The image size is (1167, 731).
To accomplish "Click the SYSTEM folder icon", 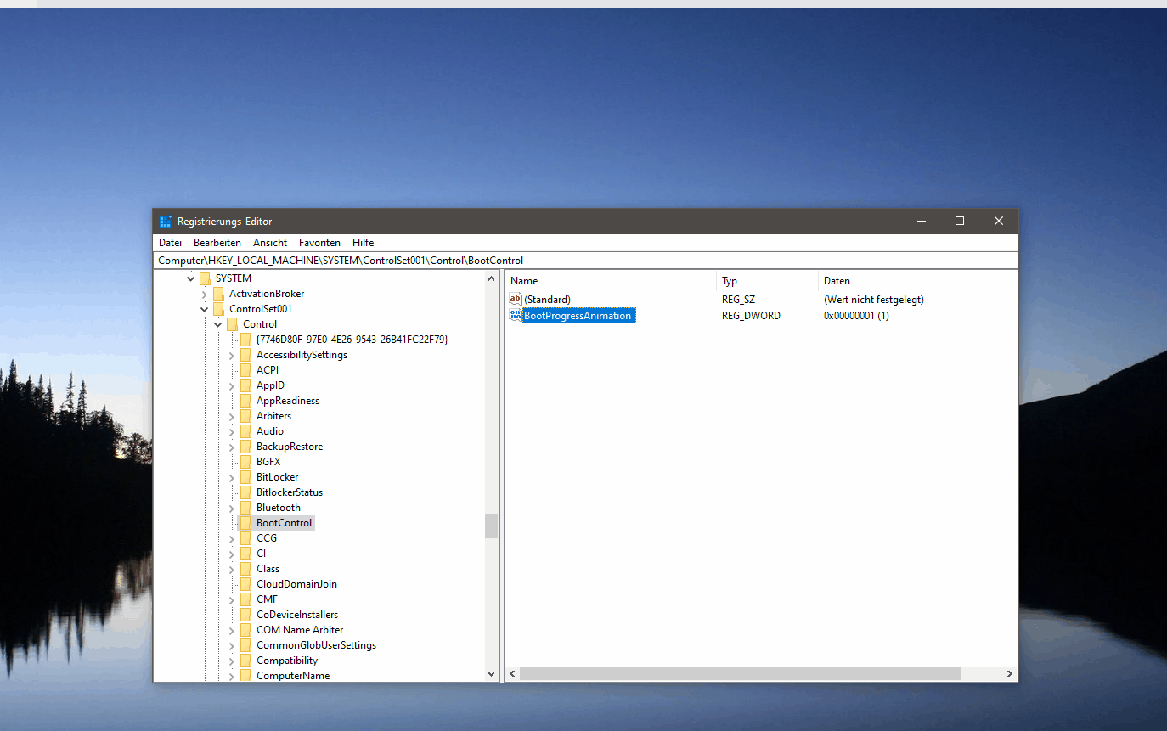I will (205, 278).
